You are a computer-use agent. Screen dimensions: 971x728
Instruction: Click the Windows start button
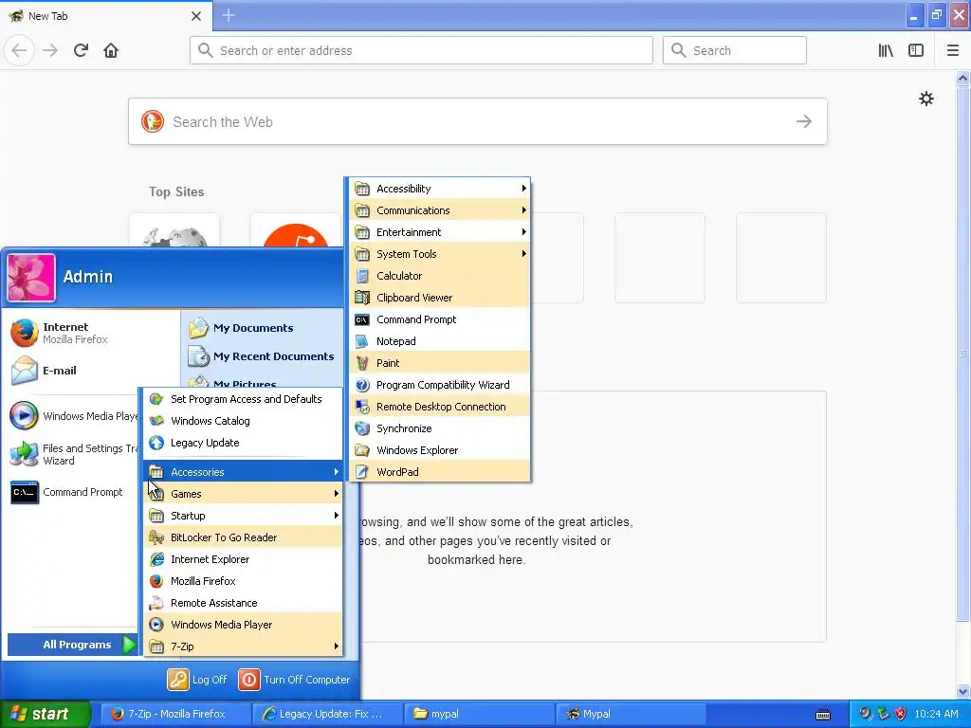(45, 714)
